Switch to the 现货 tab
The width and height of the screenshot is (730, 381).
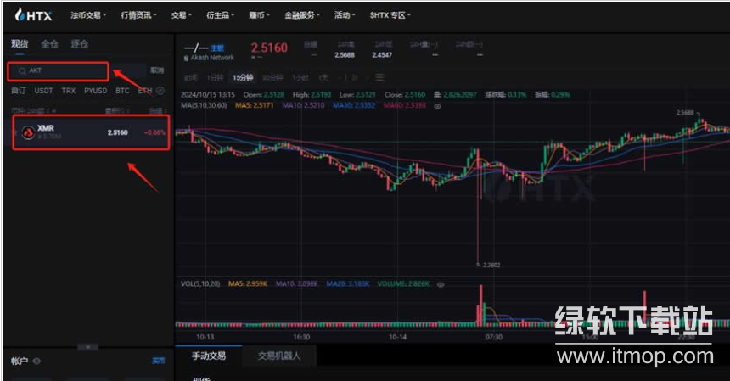coord(20,44)
